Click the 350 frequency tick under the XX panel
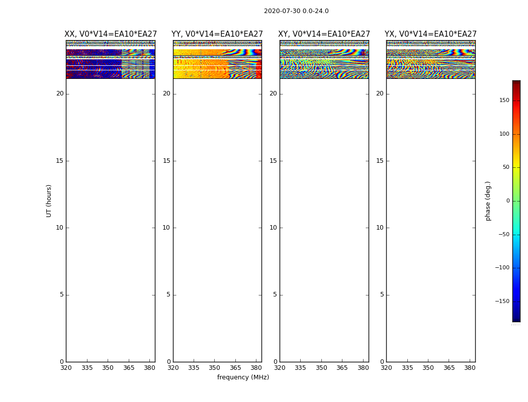This screenshot has height=402, width=528. point(108,368)
